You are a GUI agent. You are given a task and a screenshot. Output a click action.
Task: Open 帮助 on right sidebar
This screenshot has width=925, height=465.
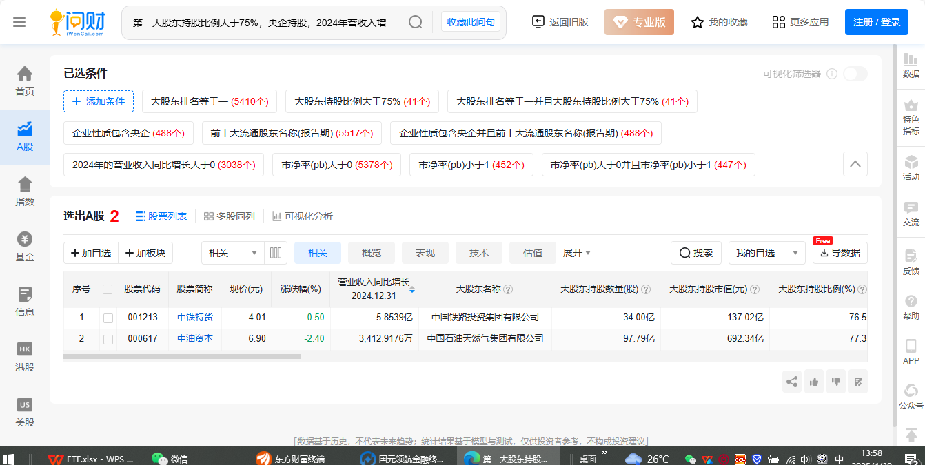[x=911, y=307]
